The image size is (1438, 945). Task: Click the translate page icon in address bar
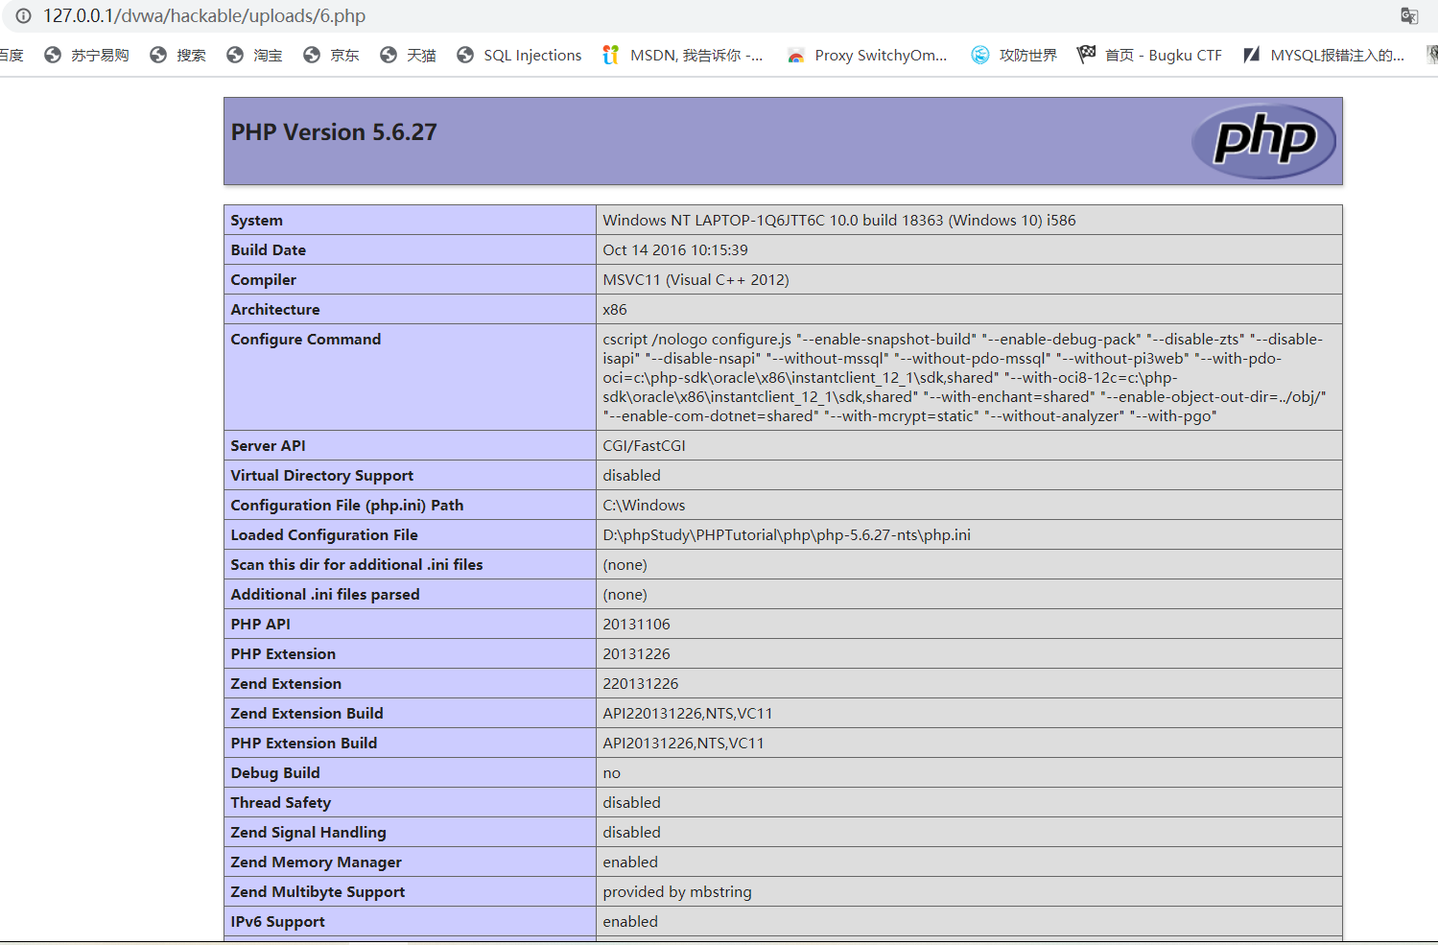pyautogui.click(x=1408, y=16)
